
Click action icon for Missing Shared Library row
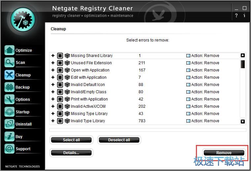click(188, 56)
